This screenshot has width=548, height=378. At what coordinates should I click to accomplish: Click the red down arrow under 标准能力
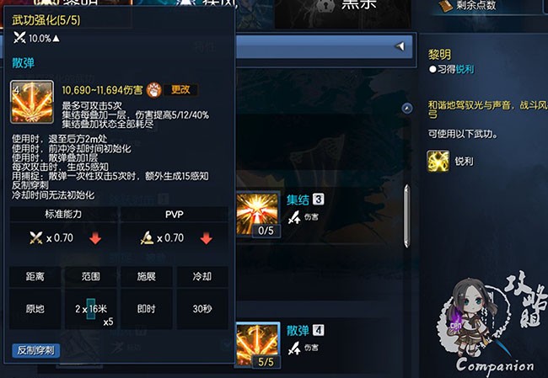(x=95, y=239)
